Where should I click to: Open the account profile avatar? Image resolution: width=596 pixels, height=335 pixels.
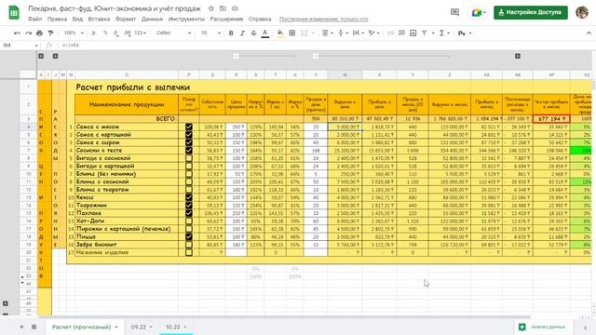click(x=581, y=12)
